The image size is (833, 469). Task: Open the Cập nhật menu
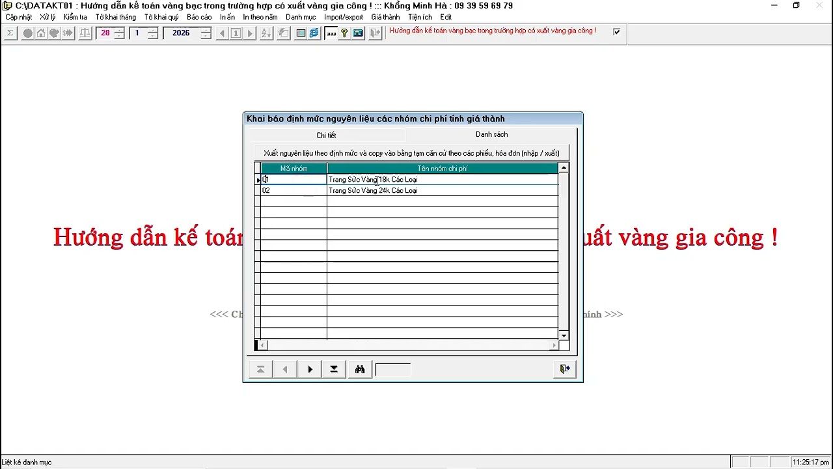[x=19, y=18]
